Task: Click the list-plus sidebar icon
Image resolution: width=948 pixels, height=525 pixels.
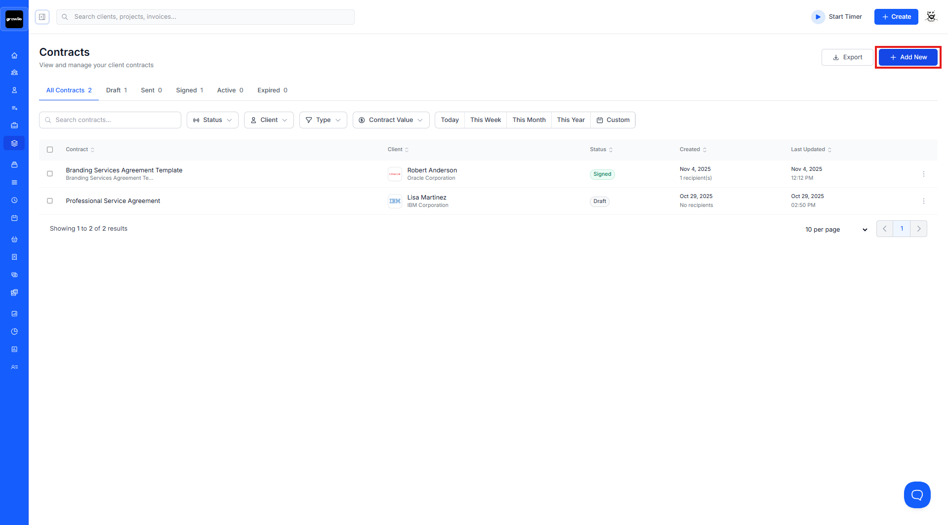Action: tap(14, 108)
